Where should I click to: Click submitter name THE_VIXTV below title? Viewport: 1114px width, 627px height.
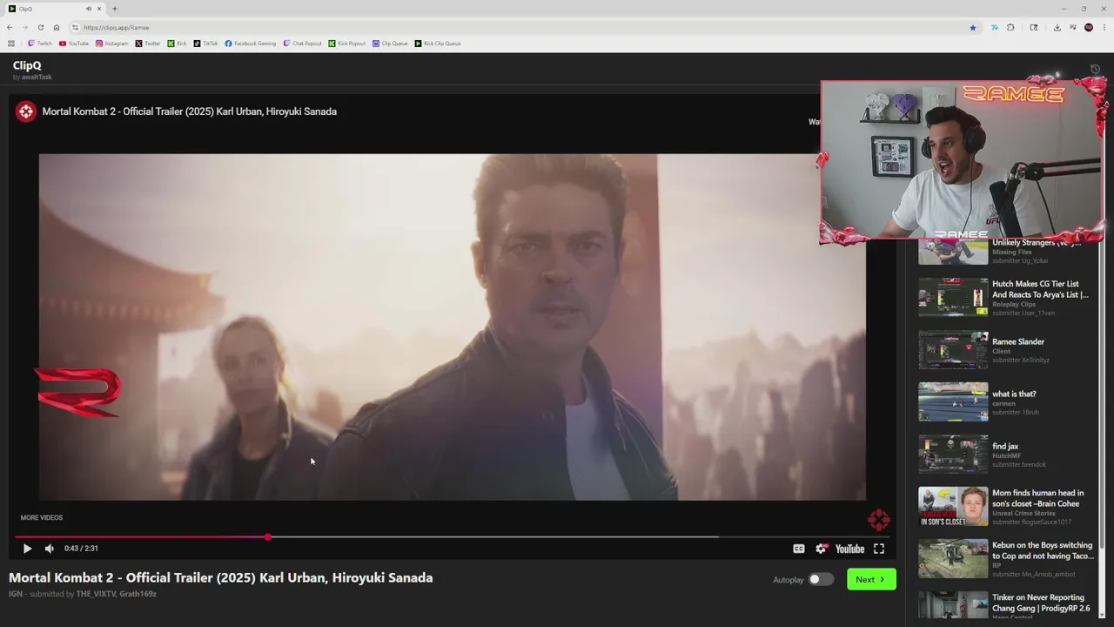coord(96,594)
